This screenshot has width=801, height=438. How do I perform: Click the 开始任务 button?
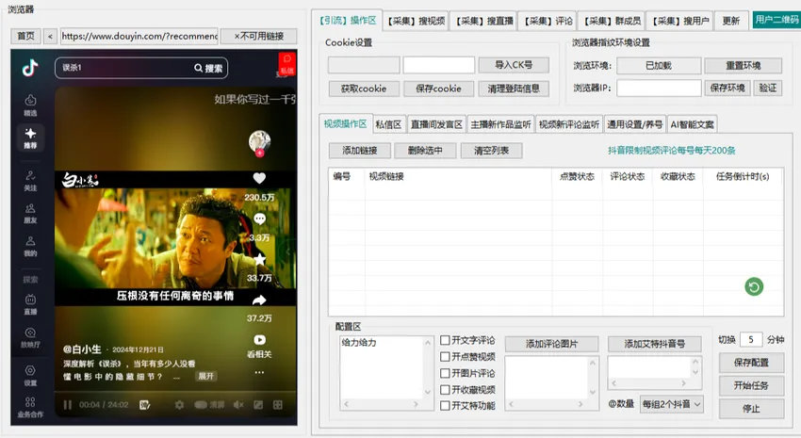[751, 385]
